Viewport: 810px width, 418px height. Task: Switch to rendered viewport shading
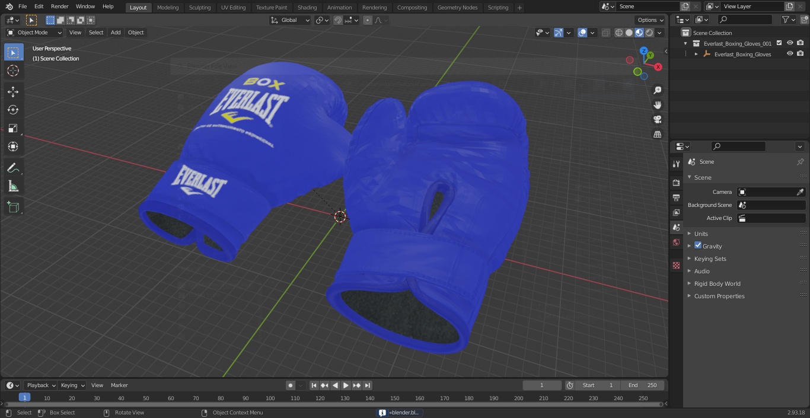click(x=649, y=33)
